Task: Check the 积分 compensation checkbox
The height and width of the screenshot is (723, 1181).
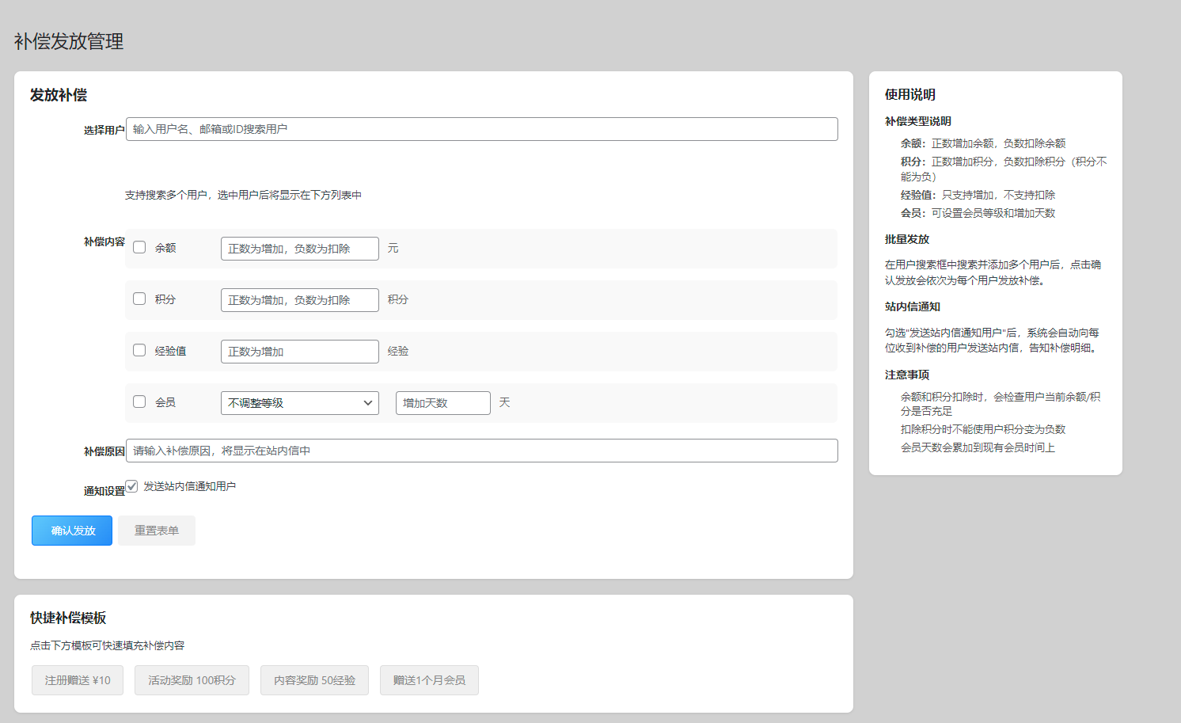Action: 139,299
